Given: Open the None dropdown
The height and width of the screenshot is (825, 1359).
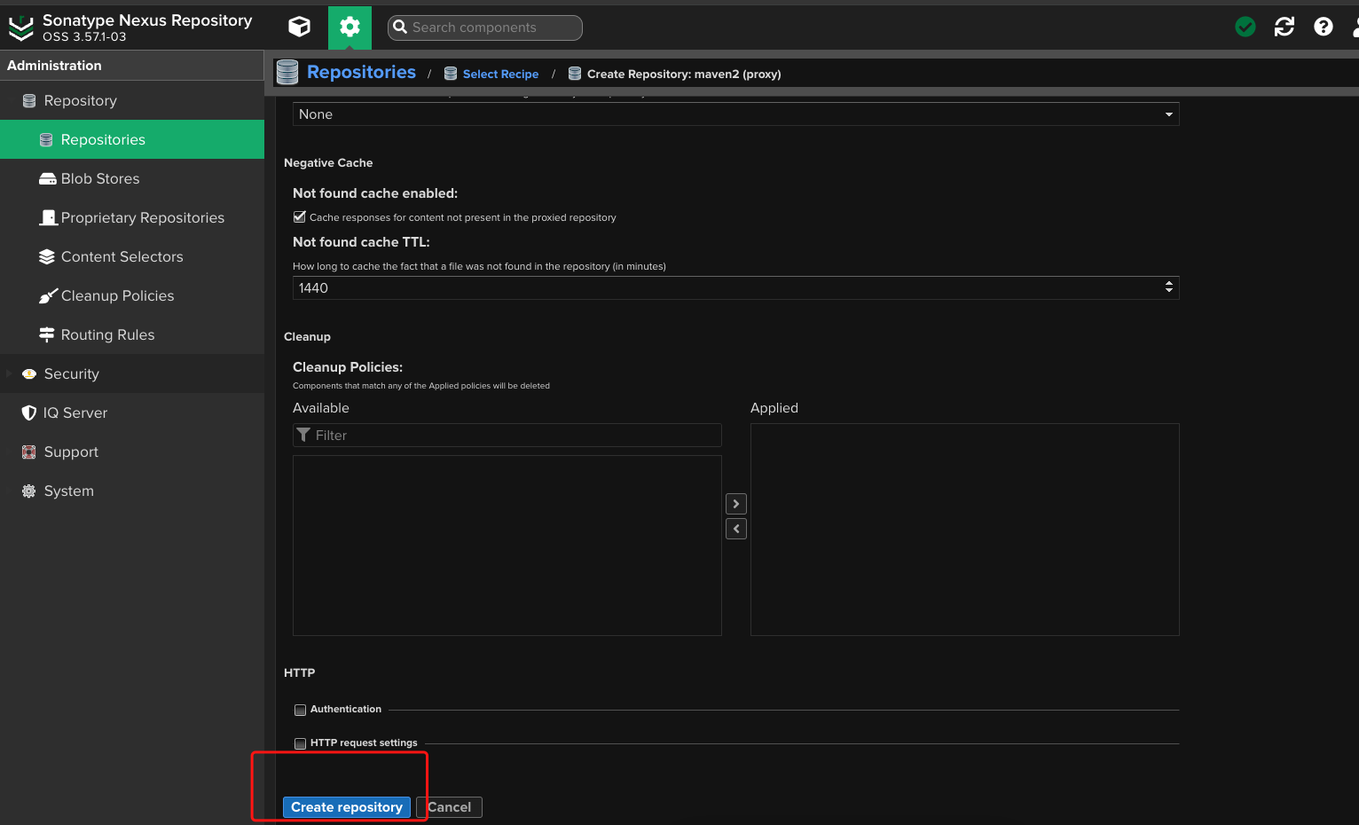Looking at the screenshot, I should point(735,114).
